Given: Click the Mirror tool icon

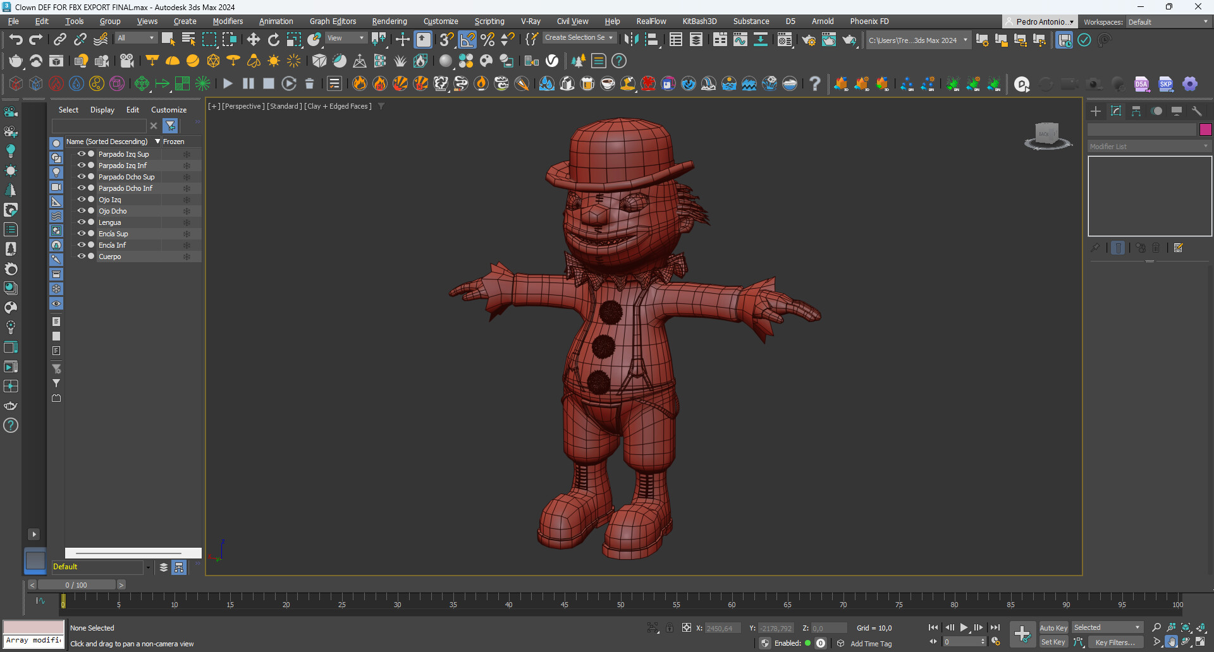Looking at the screenshot, I should tap(631, 39).
